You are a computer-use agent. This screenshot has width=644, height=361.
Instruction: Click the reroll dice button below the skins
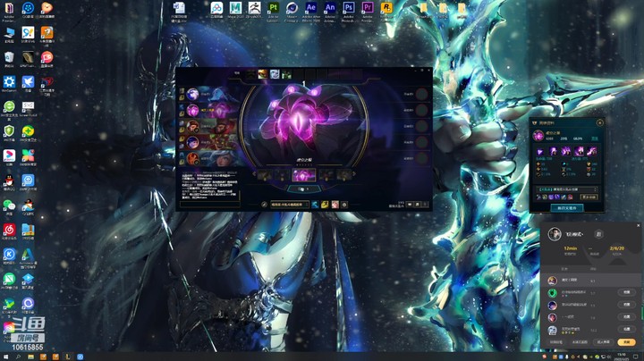point(303,189)
